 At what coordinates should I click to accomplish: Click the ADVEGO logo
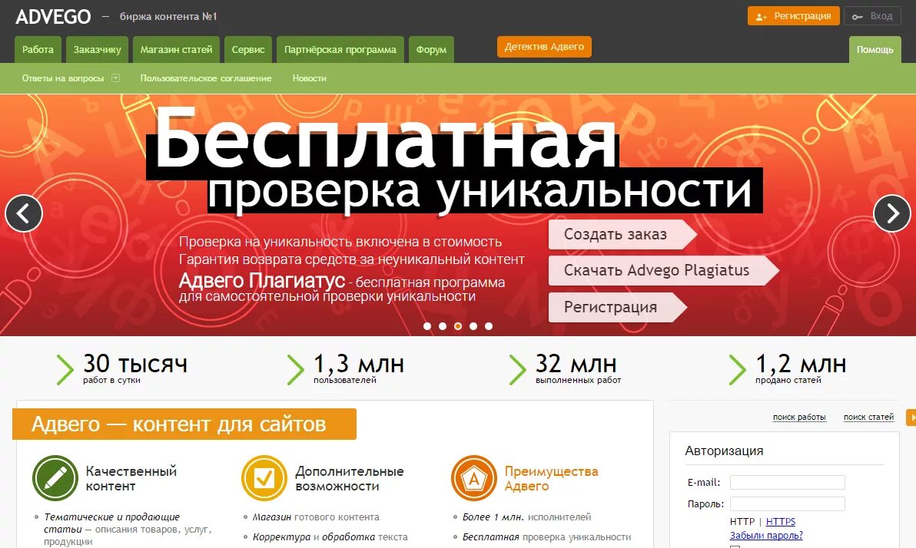pyautogui.click(x=53, y=16)
